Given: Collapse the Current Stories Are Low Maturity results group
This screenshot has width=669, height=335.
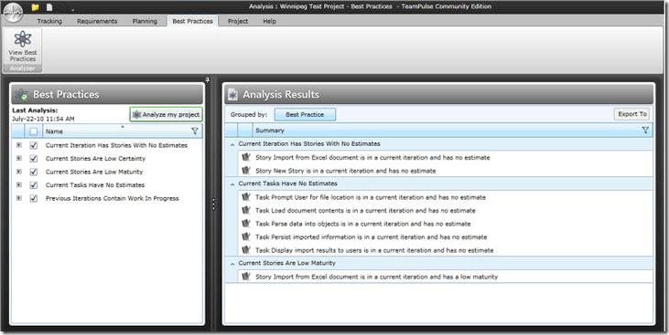Looking at the screenshot, I should 232,264.
